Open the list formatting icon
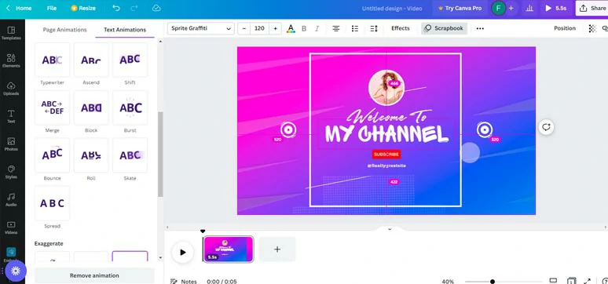The width and height of the screenshot is (608, 284). (355, 28)
